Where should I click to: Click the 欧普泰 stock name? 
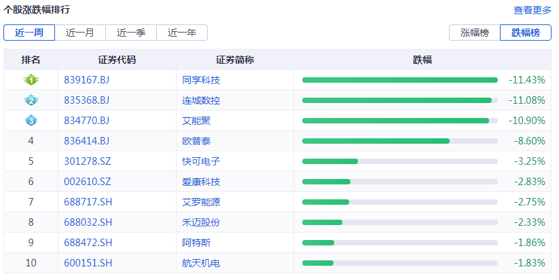click(196, 141)
